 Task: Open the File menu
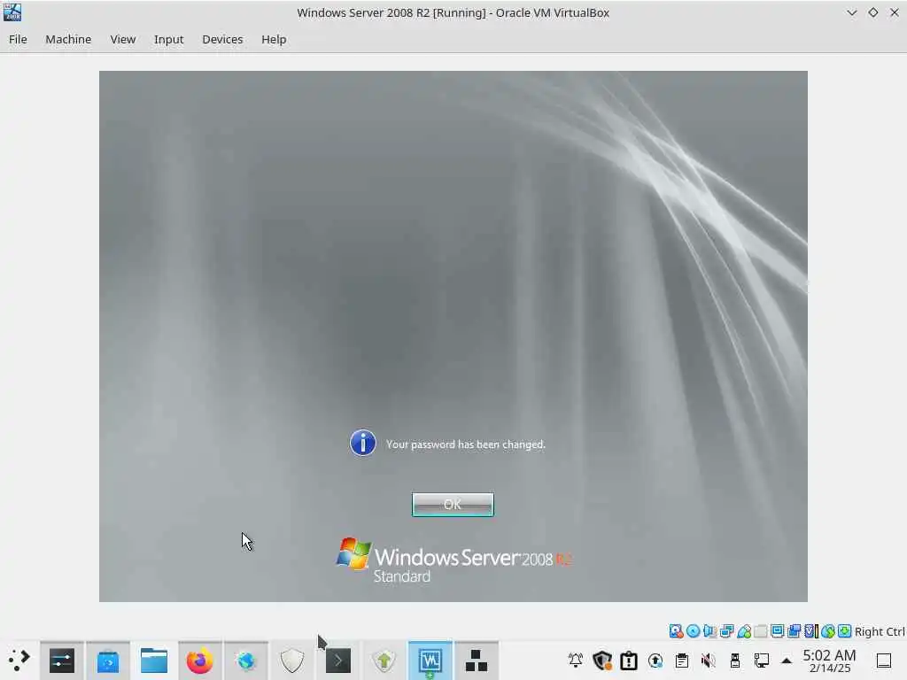[x=18, y=39]
